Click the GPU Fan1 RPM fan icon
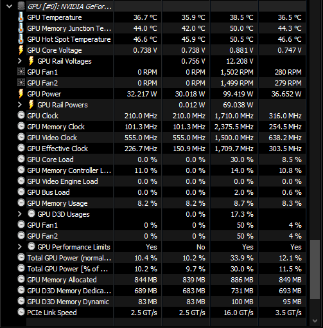 (21, 72)
